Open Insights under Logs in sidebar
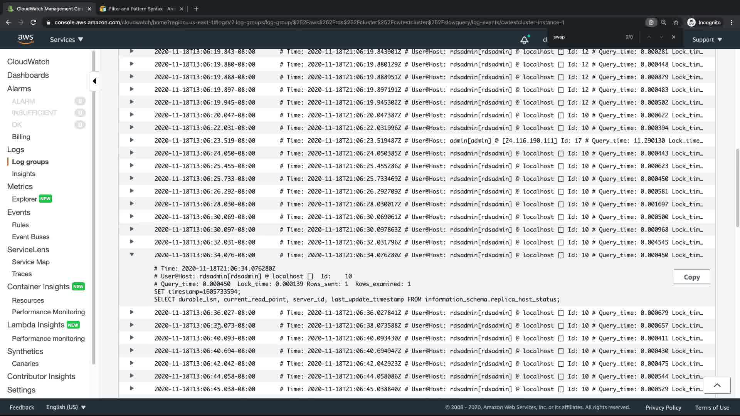 pyautogui.click(x=24, y=174)
